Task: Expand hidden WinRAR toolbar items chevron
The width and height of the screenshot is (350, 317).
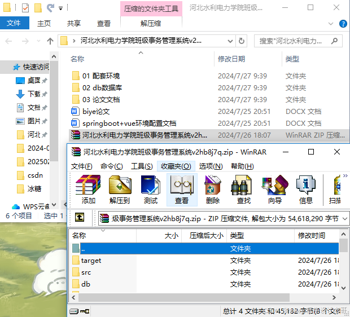Action: (x=345, y=176)
